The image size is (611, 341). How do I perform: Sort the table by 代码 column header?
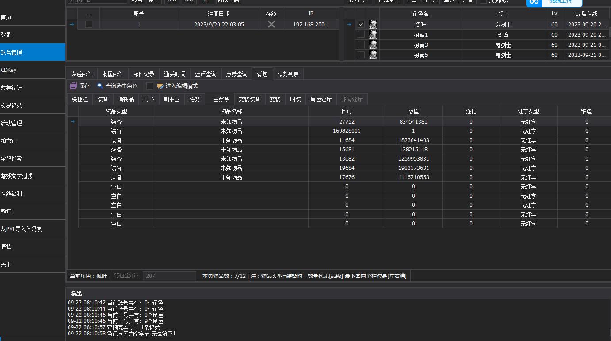[346, 111]
